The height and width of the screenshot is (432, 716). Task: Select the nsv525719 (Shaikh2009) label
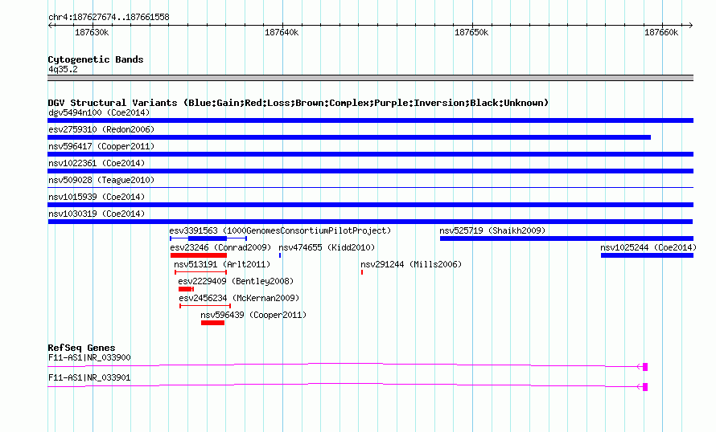(x=492, y=230)
